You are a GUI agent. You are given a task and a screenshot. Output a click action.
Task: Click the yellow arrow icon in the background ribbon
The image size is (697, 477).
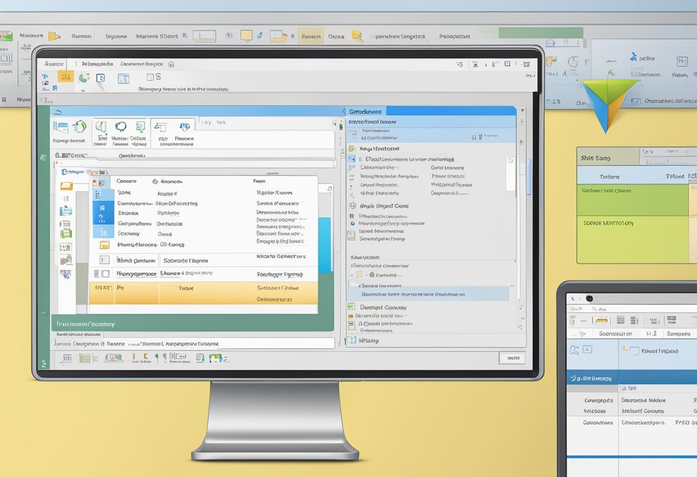54,36
